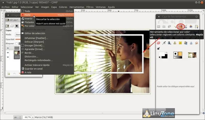Choose Nada to discard the selection
This screenshot has height=120, width=205.
[47, 15]
